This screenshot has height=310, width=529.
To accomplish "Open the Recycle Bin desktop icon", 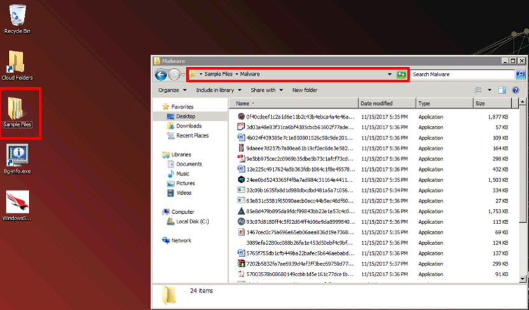I will 17,17.
